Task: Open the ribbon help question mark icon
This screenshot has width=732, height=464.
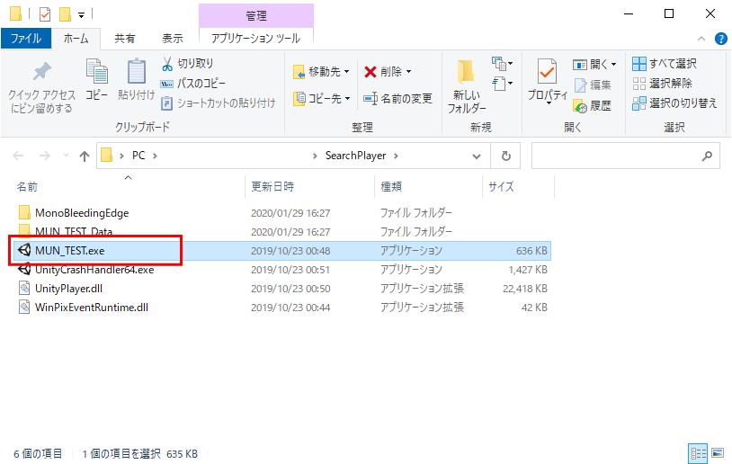Action: [720, 39]
